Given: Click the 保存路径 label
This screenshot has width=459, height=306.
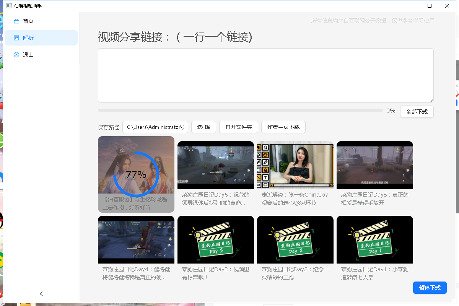Looking at the screenshot, I should (109, 127).
